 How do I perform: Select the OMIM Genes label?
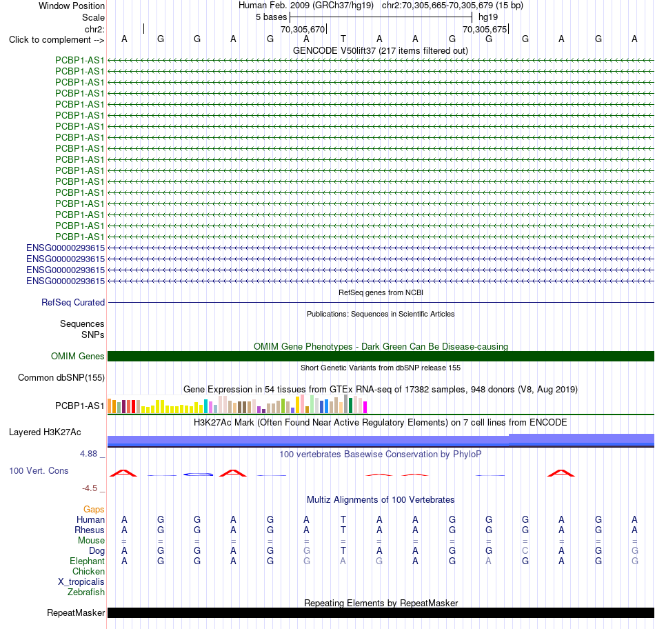tap(77, 356)
